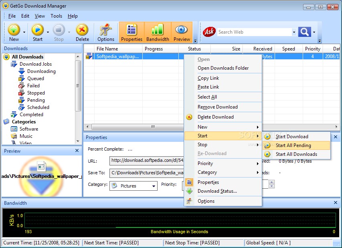
Task: Toggle the Properties panel toolbar button
Action: pyautogui.click(x=132, y=32)
